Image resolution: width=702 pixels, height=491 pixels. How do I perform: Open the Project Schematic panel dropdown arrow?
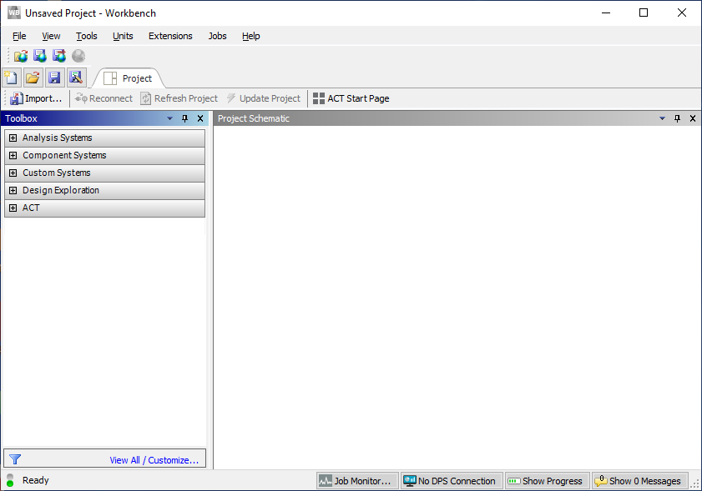(662, 118)
